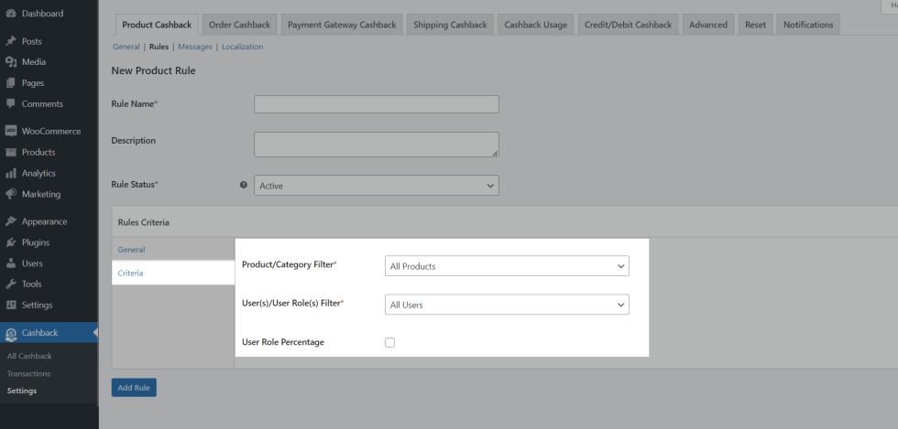Switch to the Order Cashback tab
This screenshot has width=898, height=429.
coord(238,25)
